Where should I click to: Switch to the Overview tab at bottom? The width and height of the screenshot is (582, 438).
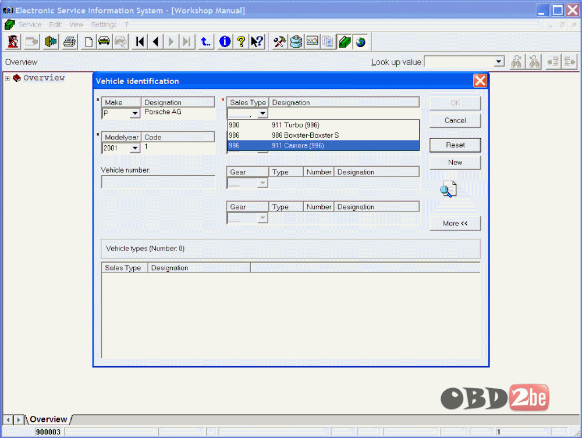pos(48,419)
